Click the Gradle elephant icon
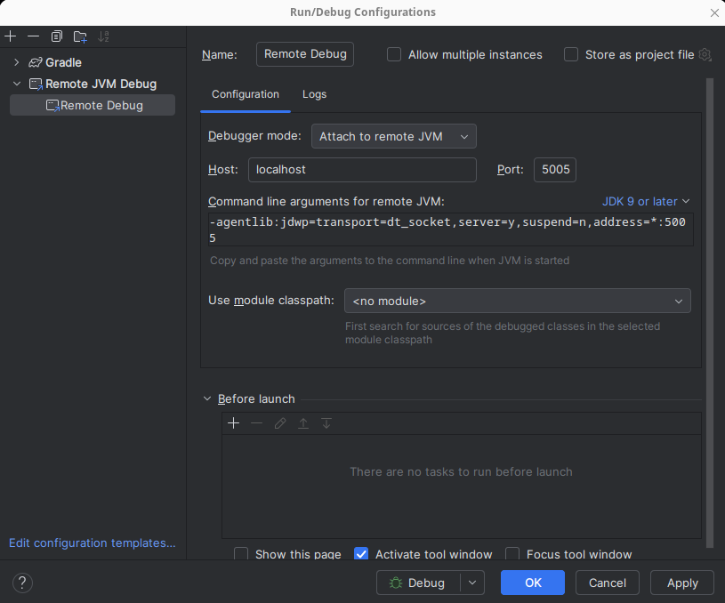Viewport: 725px width, 603px height. pos(36,62)
